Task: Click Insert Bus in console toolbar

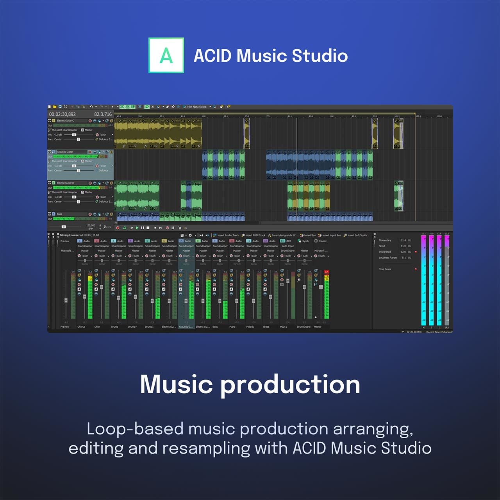Action: 308,236
